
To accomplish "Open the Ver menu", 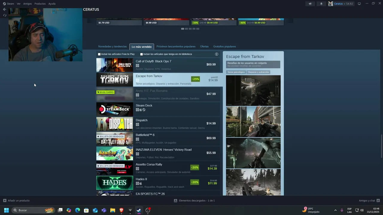I will (19, 4).
